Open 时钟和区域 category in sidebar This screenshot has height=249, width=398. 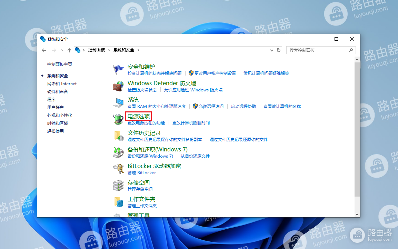pos(58,123)
